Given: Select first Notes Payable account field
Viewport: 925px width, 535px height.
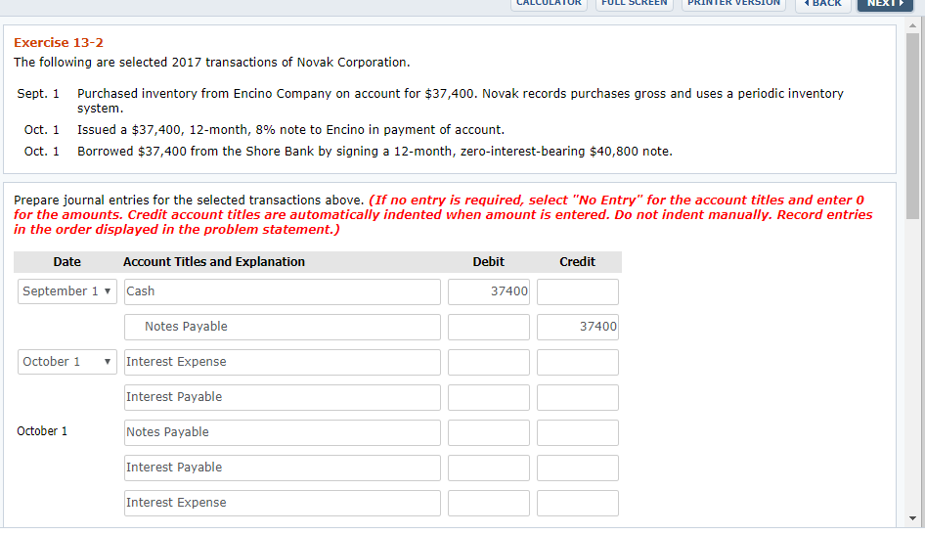Looking at the screenshot, I should tap(282, 327).
